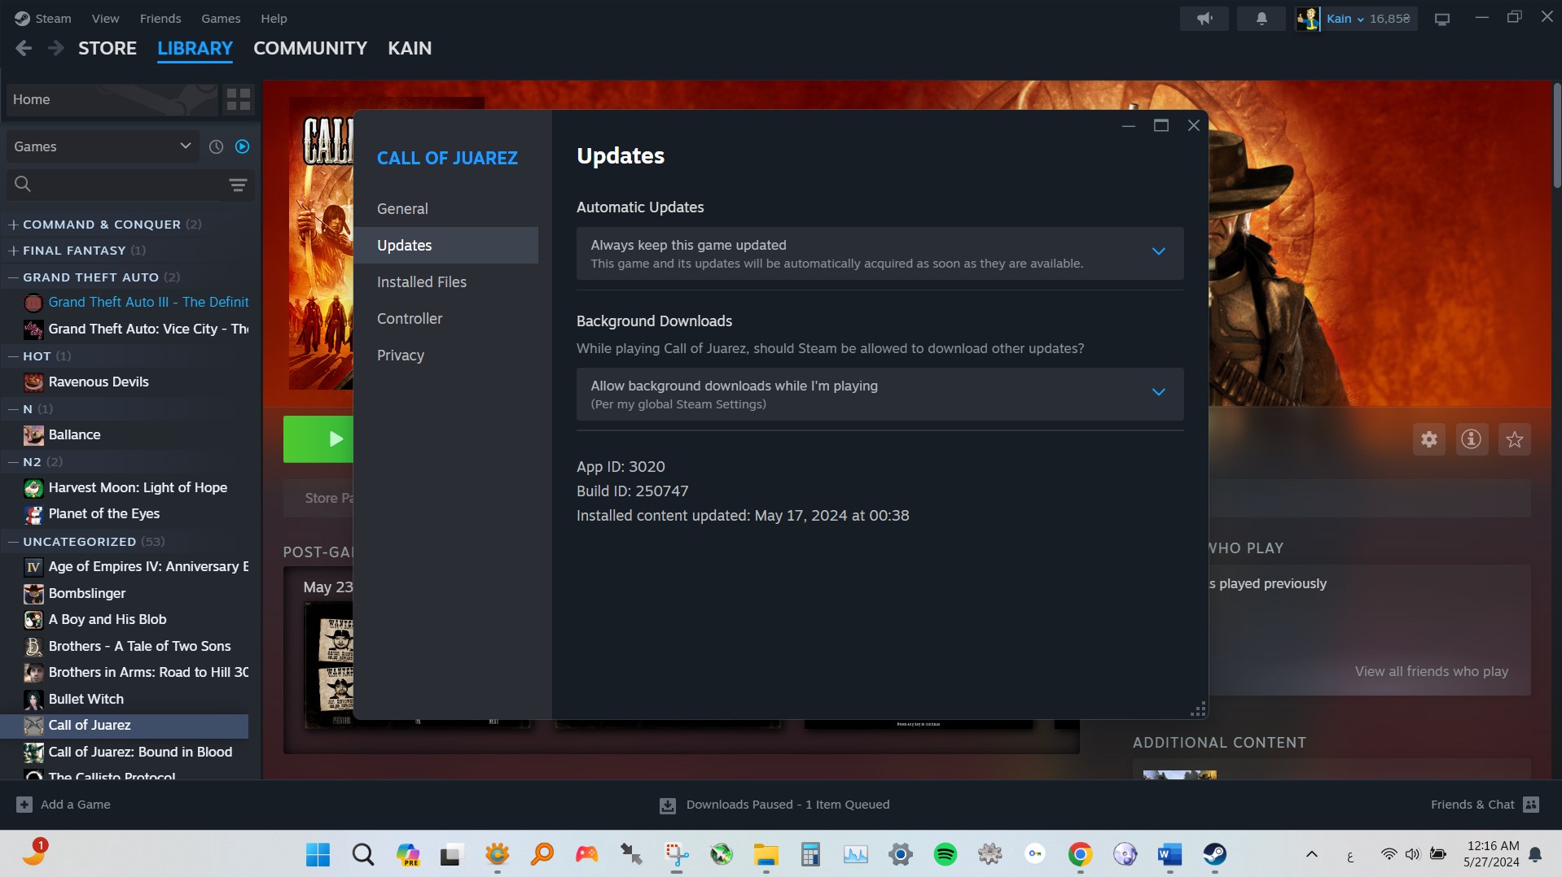Switch library to grid collections view
The height and width of the screenshot is (877, 1562).
[x=239, y=99]
